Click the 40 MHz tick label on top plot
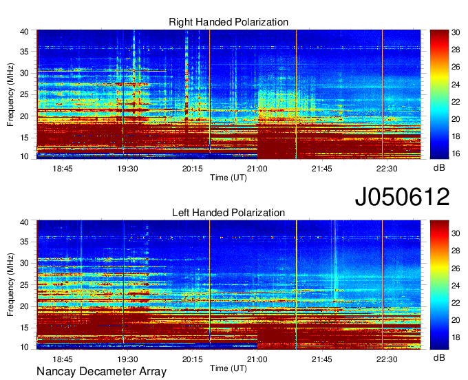The height and width of the screenshot is (380, 468). (24, 32)
